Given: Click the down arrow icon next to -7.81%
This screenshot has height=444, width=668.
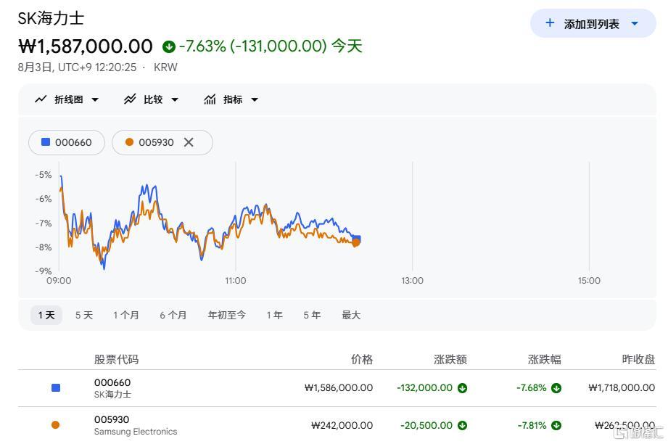Looking at the screenshot, I should point(556,425).
